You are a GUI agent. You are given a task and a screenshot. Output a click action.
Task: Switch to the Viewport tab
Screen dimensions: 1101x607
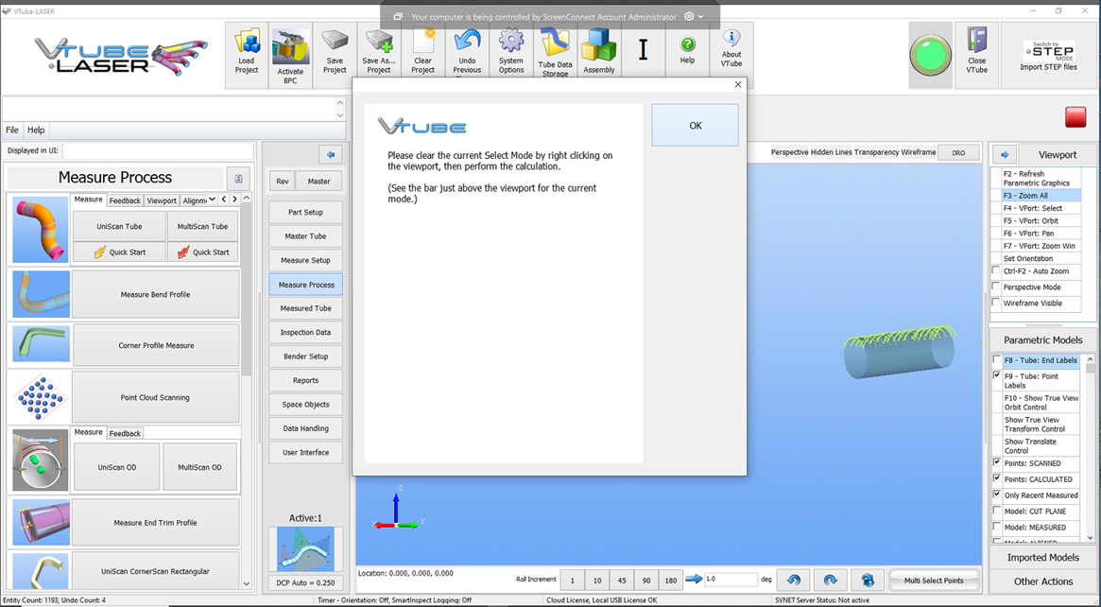(x=162, y=200)
